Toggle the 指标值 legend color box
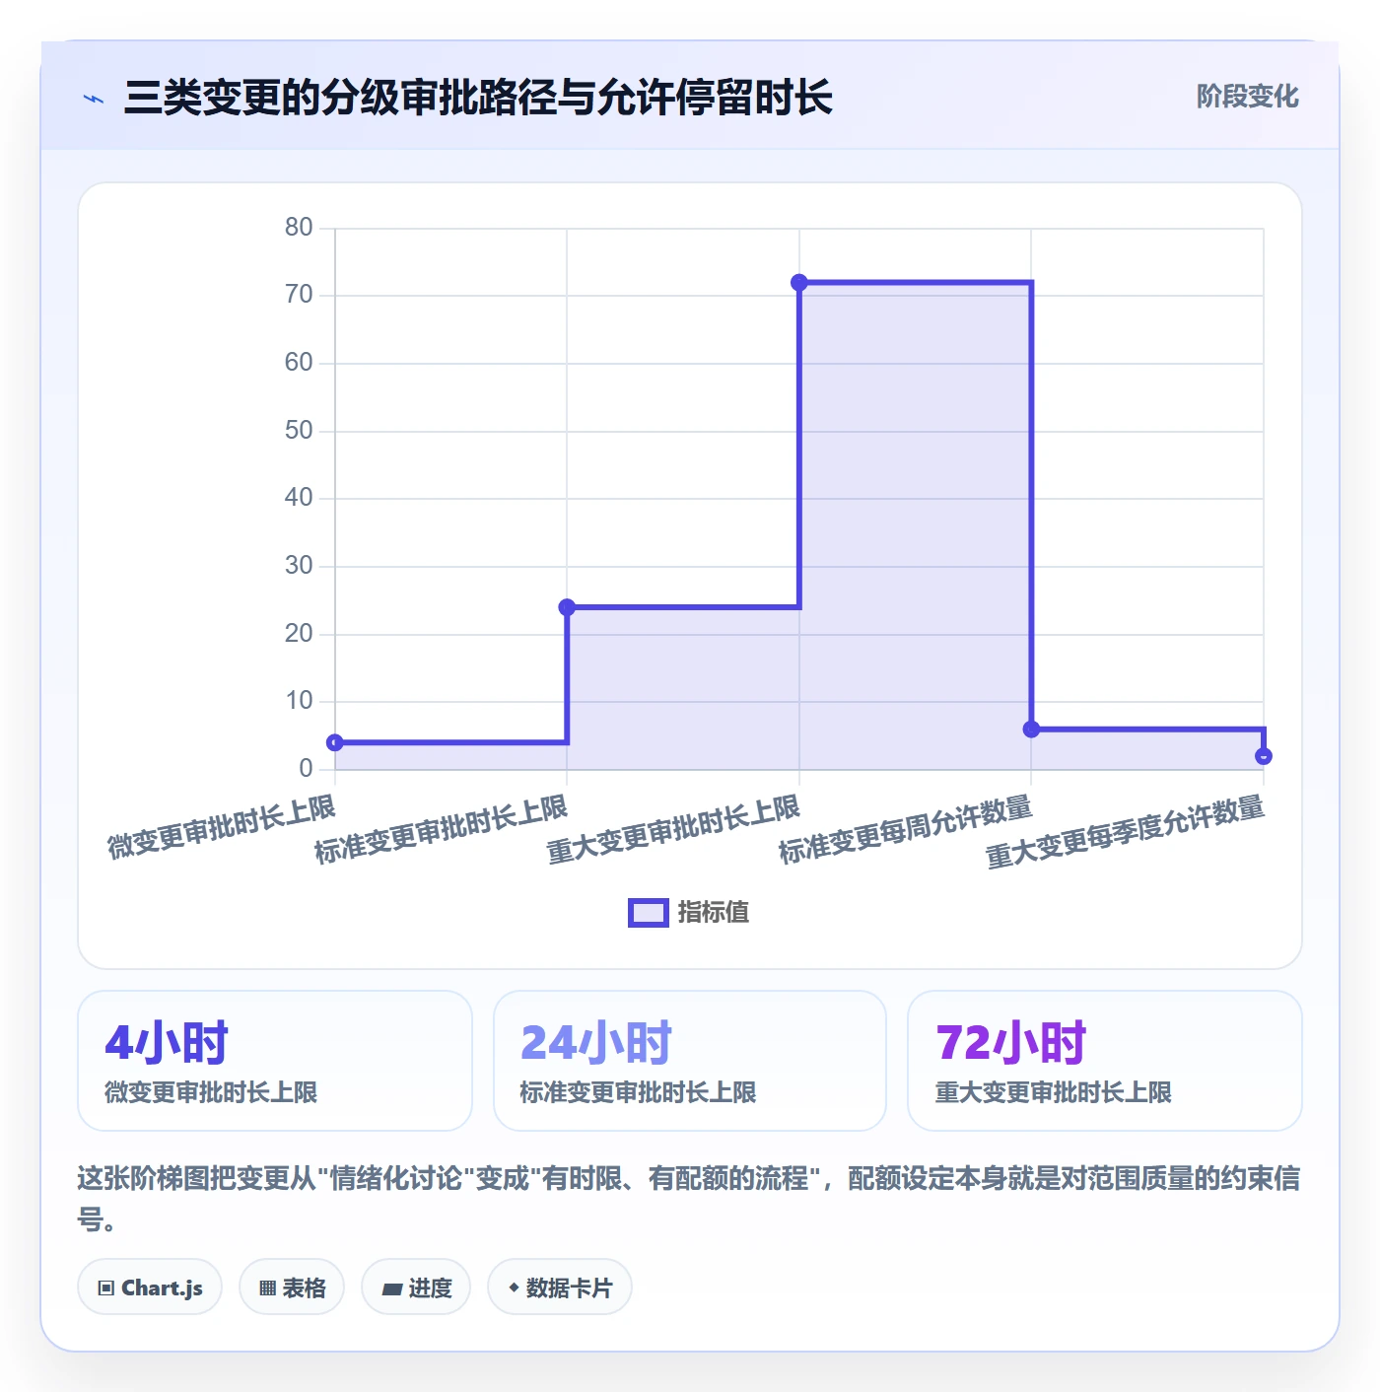The height and width of the screenshot is (1392, 1380). coord(648,913)
